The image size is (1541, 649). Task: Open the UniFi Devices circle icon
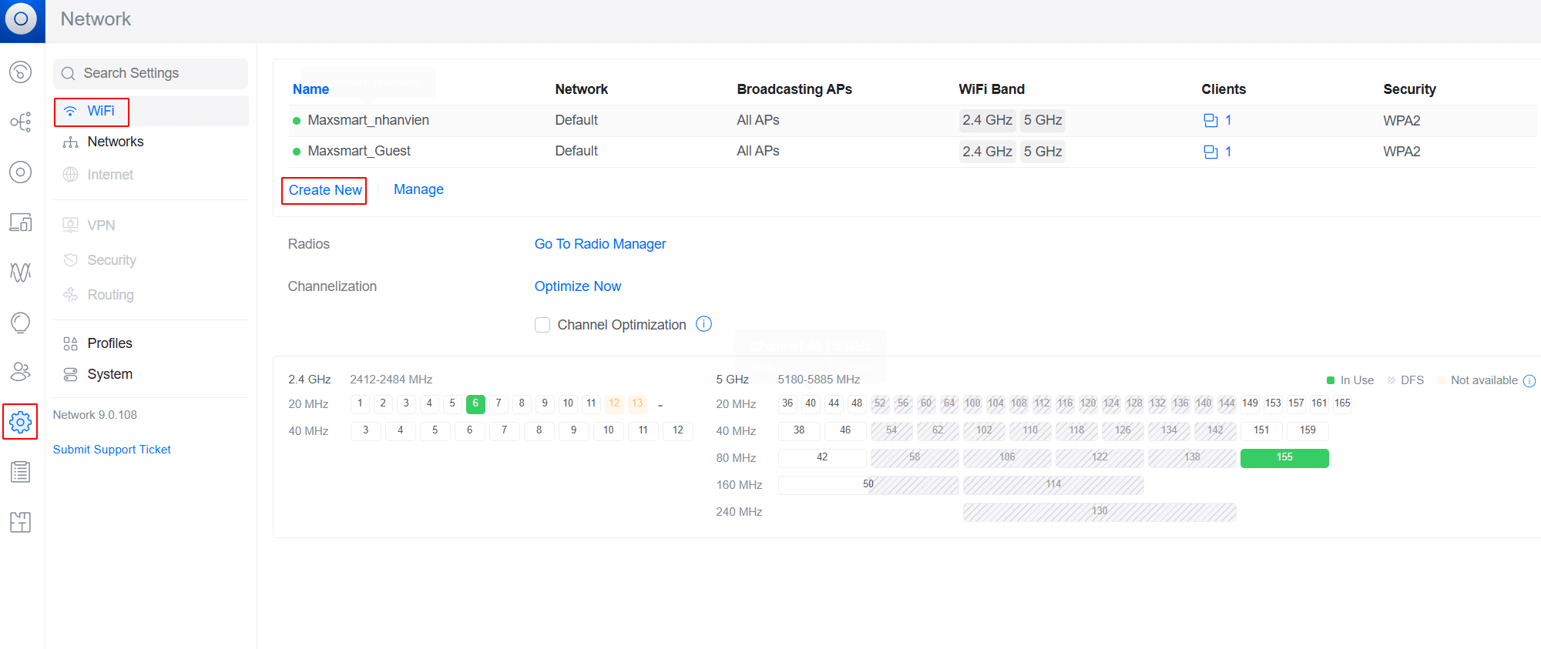[x=21, y=172]
